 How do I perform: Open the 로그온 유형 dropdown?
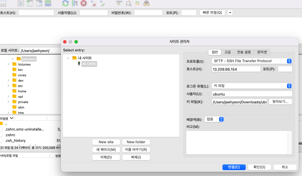coord(251,86)
